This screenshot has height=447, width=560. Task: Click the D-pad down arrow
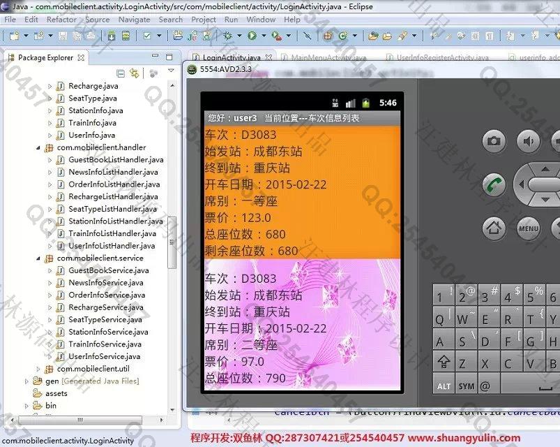(545, 199)
